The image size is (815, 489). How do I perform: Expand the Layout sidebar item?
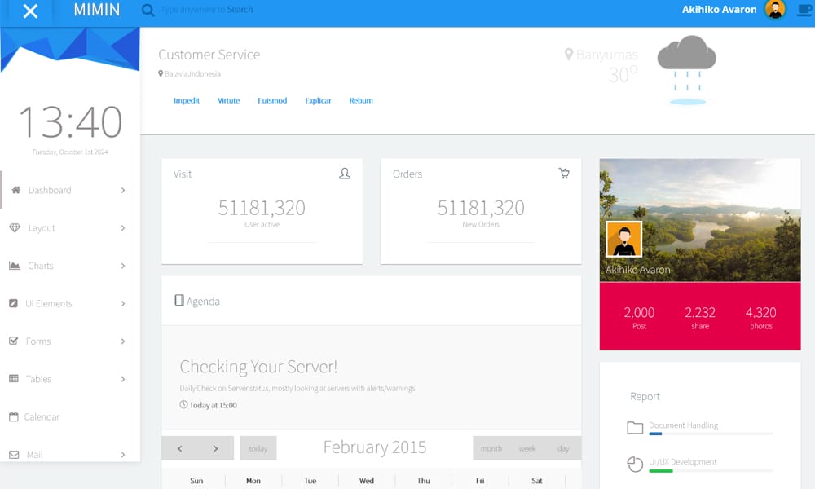click(x=42, y=228)
